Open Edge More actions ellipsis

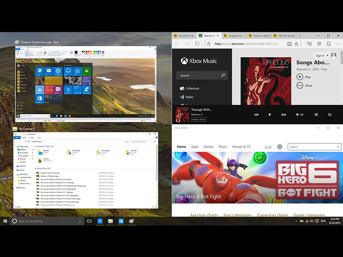[x=338, y=44]
